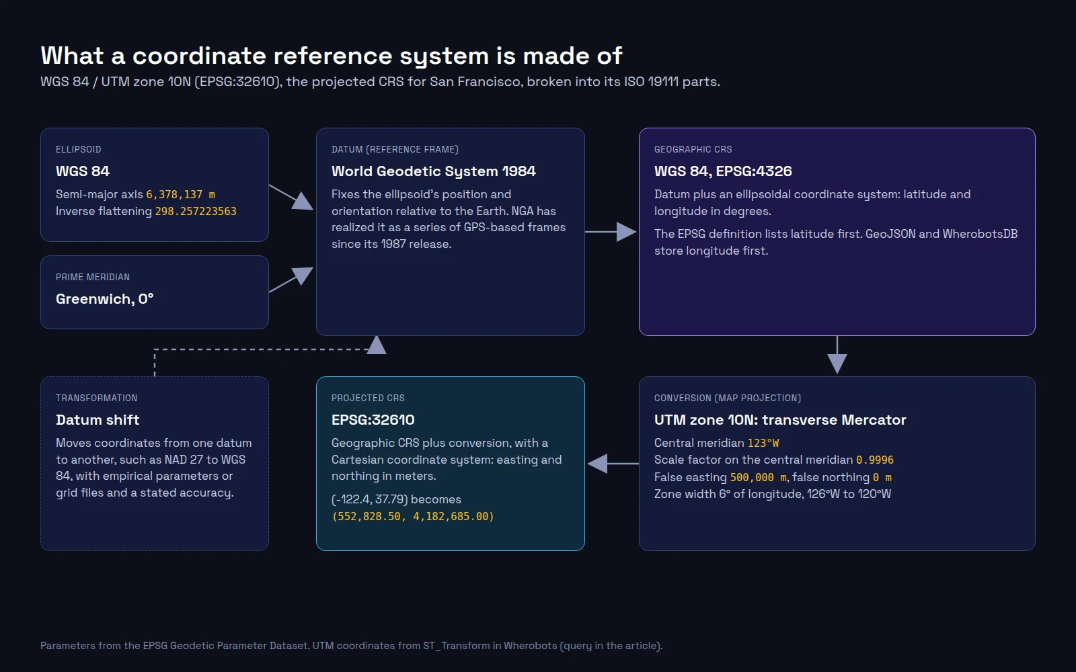Click the text about latitude and longitude in degrees
Image resolution: width=1076 pixels, height=672 pixels.
(812, 202)
